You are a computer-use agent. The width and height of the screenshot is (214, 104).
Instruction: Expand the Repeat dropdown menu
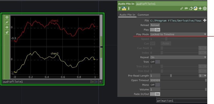178,57
